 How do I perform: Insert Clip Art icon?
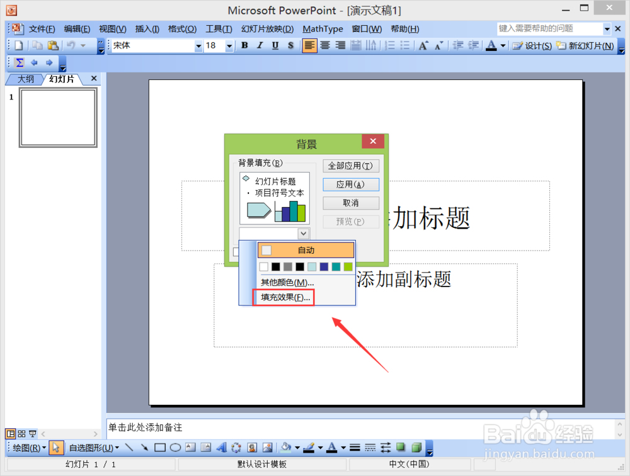[252, 448]
